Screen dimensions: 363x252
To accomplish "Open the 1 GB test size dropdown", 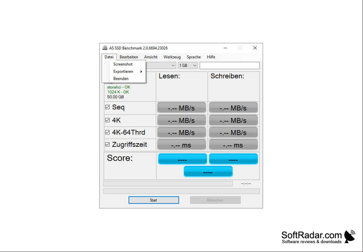I will click(188, 66).
